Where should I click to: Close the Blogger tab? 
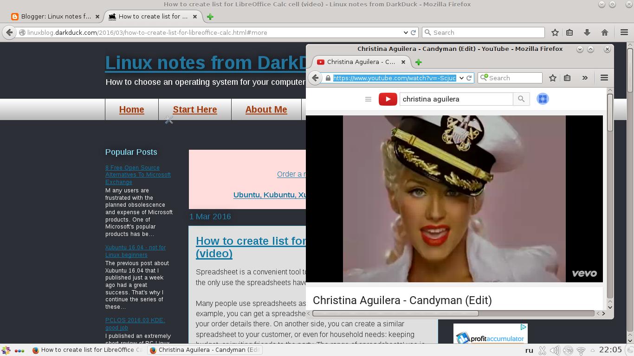pos(97,16)
